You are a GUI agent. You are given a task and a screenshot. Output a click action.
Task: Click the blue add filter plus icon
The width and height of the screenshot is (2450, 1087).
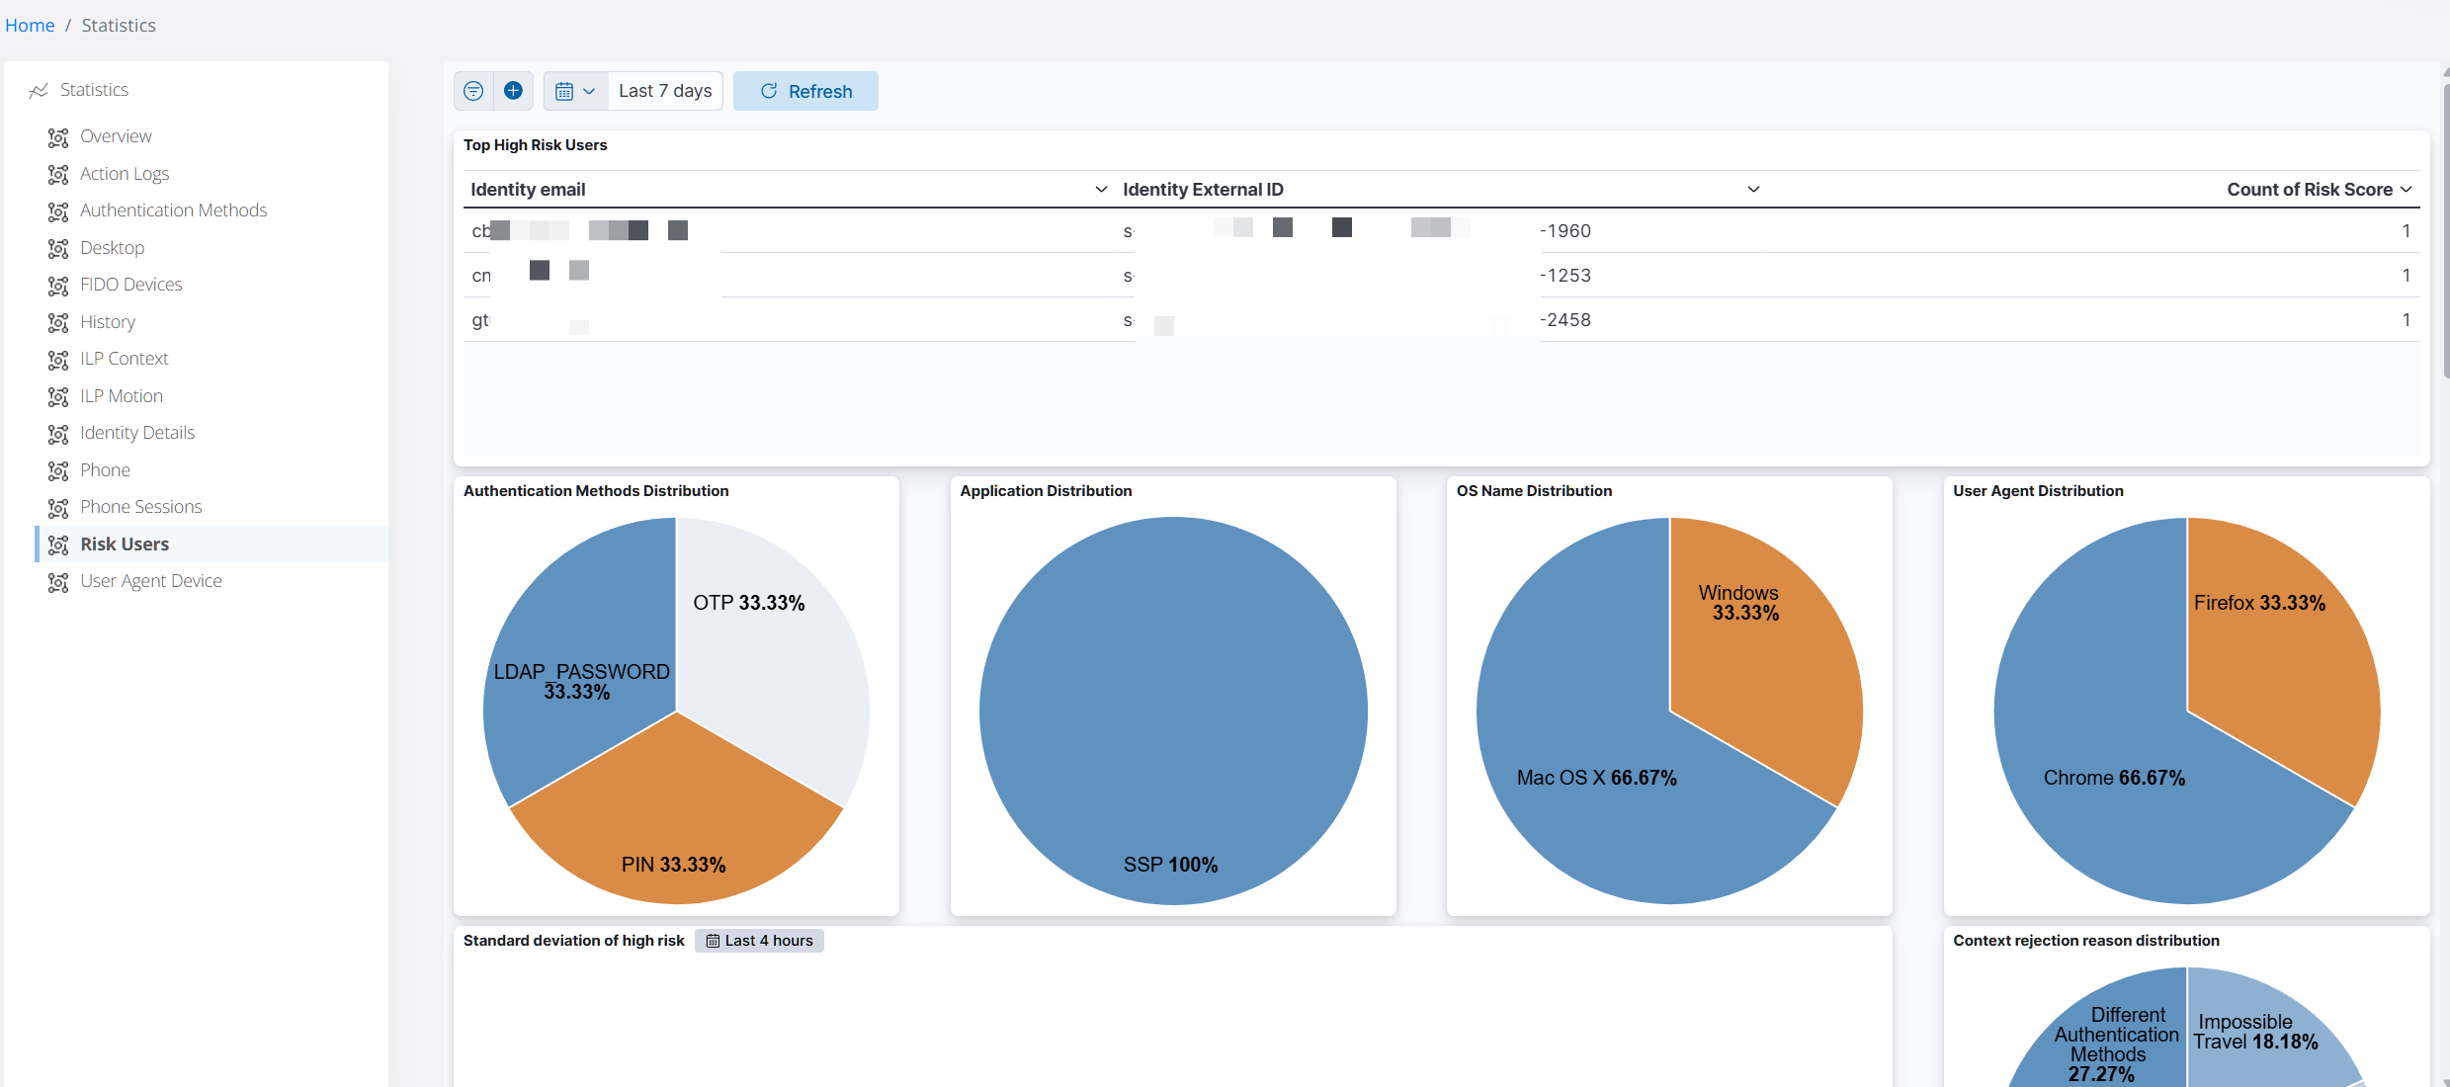[513, 91]
